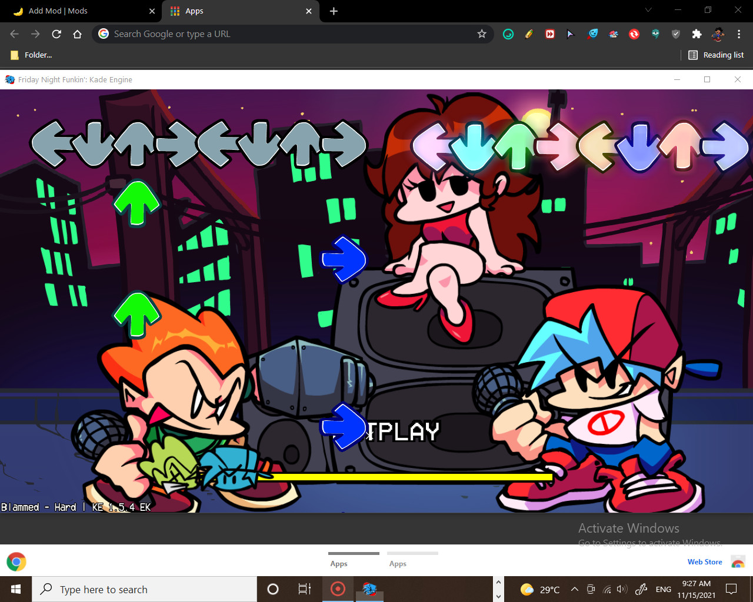Open the Extensions puzzle piece menu

[697, 34]
